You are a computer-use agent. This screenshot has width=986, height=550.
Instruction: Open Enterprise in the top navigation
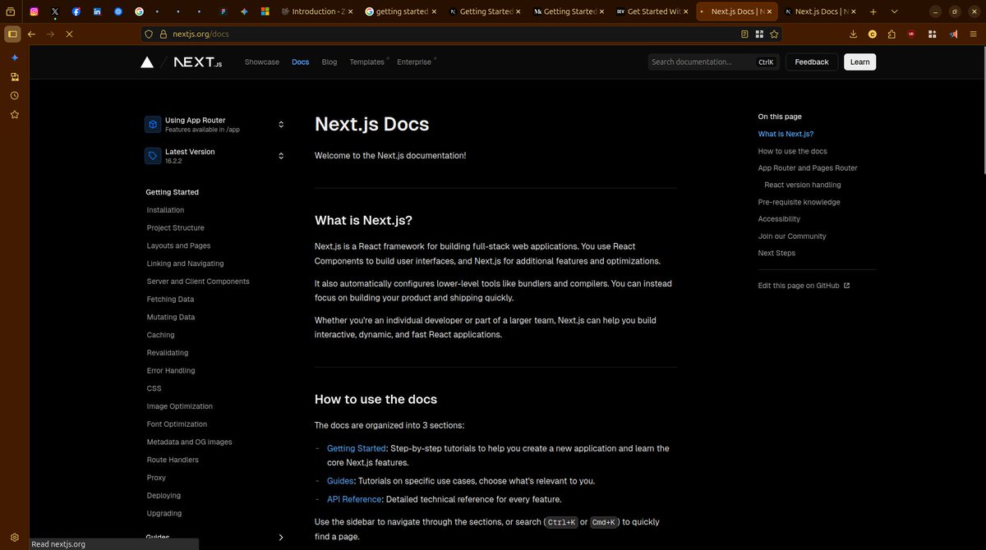tap(416, 62)
